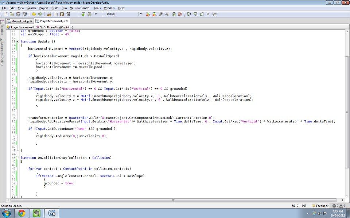The width and height of the screenshot is (350, 218).
Task: Open the Run menu
Action: 64,8
